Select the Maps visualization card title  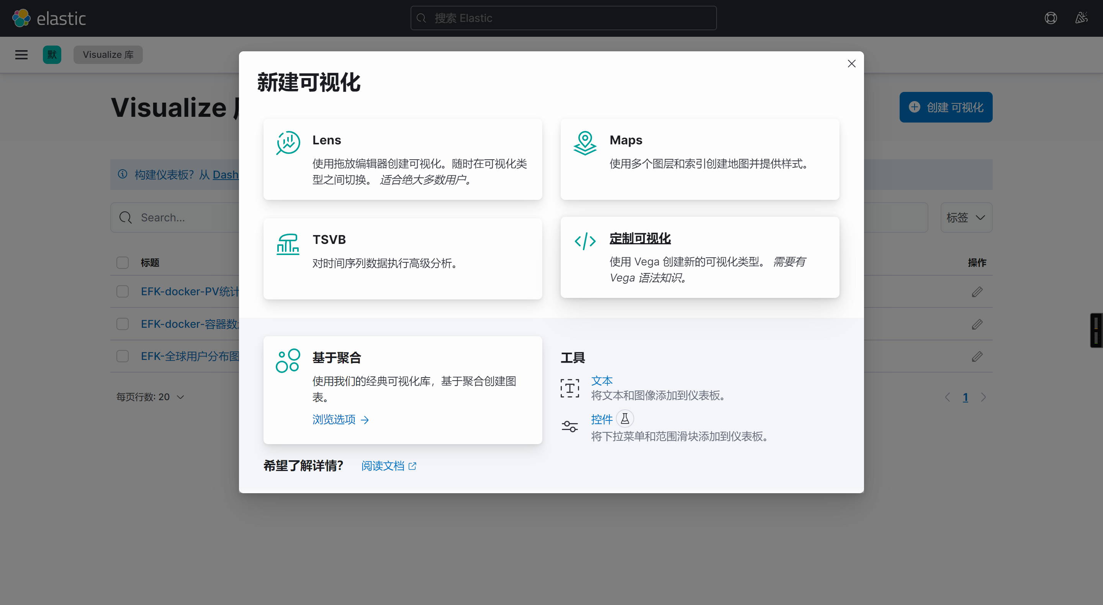pos(625,140)
